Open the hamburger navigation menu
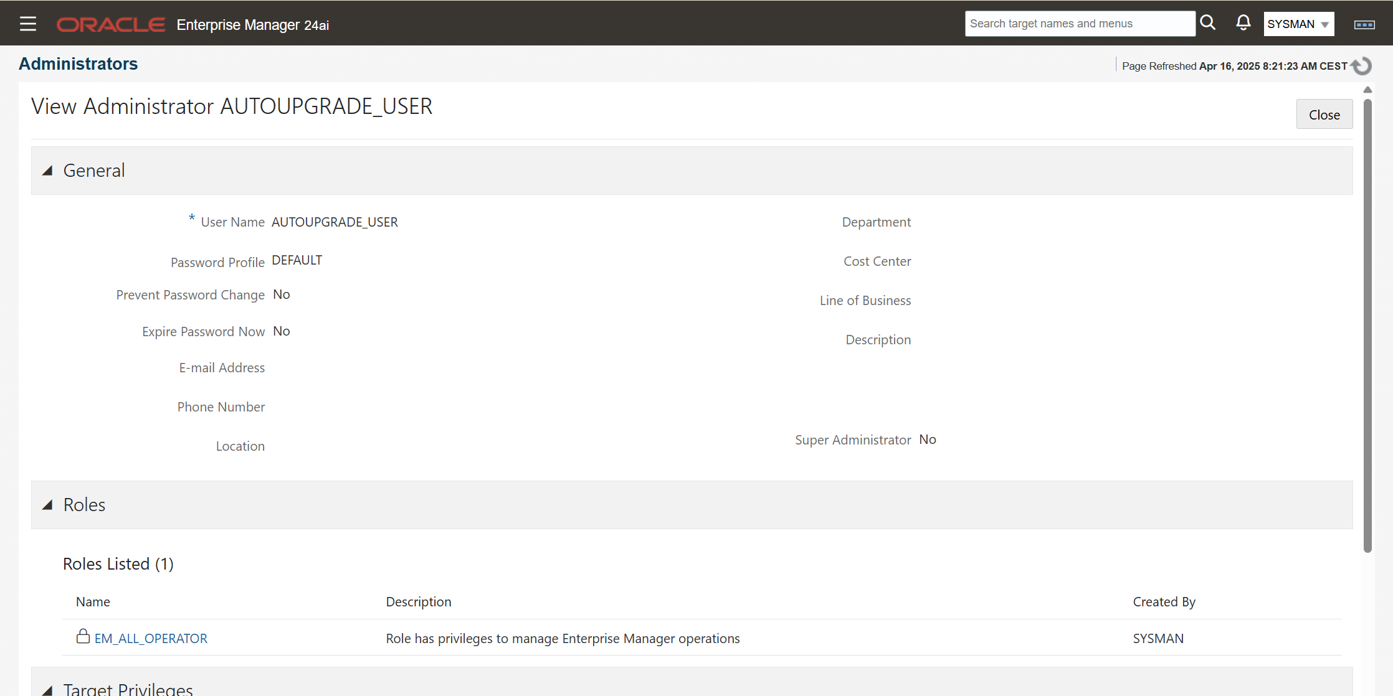 (x=28, y=23)
